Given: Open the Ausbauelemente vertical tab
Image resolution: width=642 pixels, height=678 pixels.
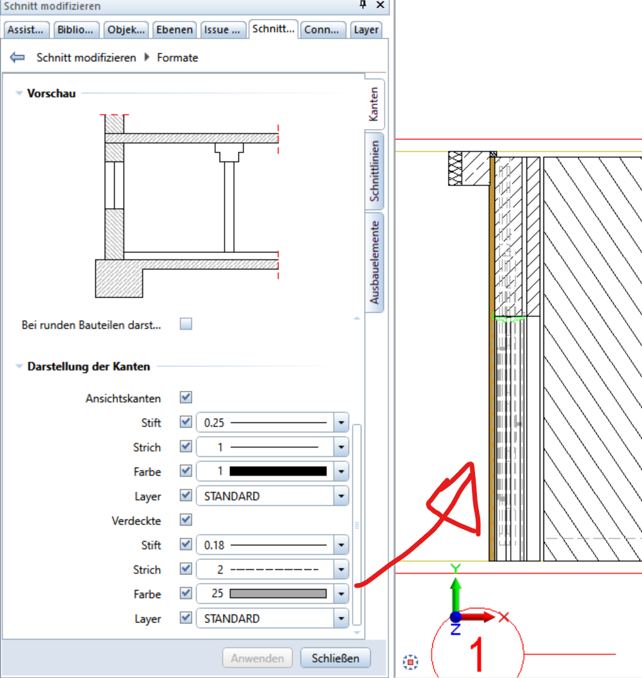Looking at the screenshot, I should coord(375,262).
